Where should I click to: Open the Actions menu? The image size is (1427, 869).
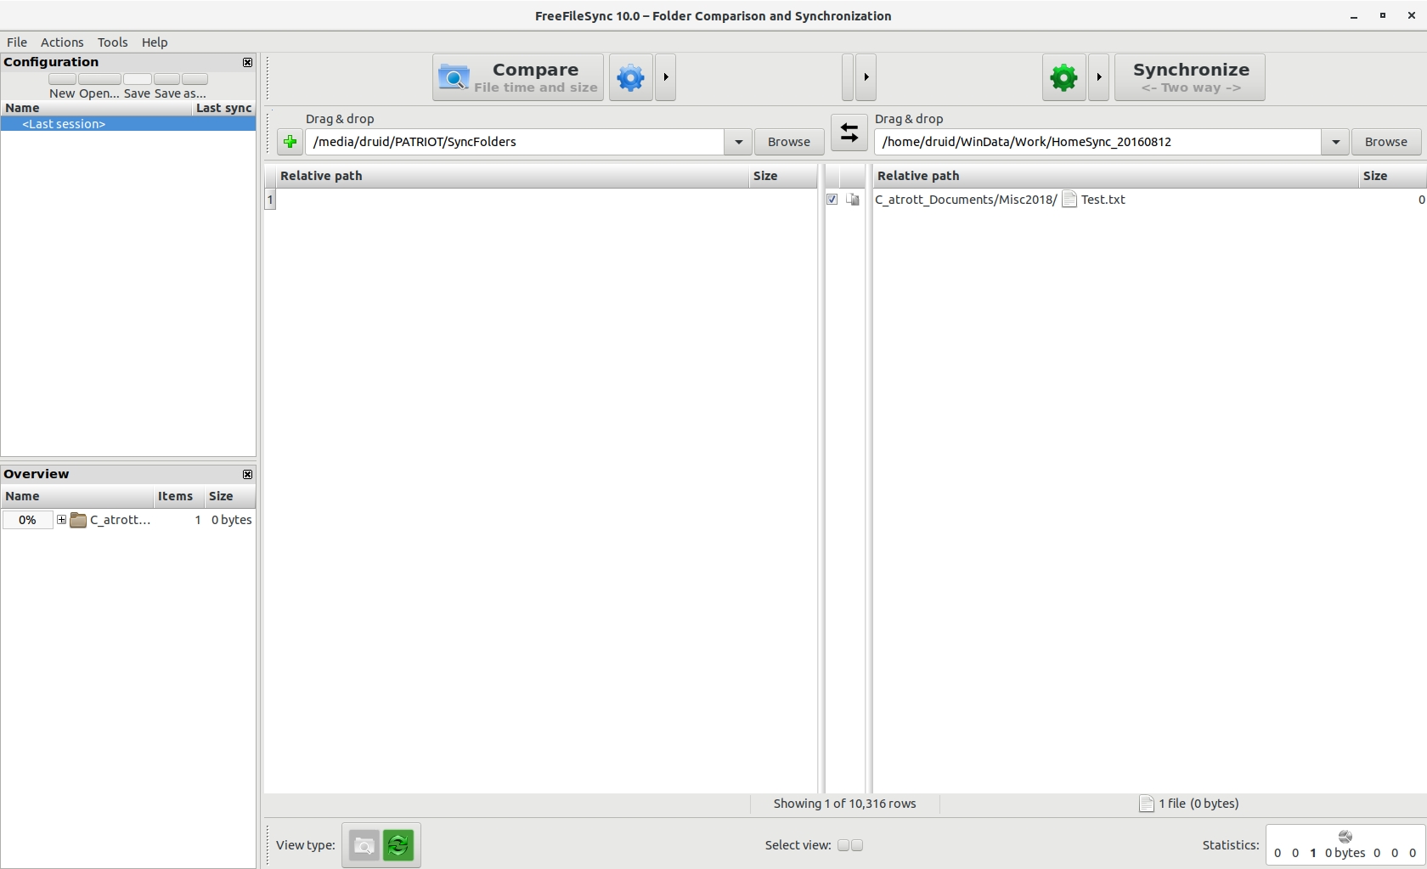pos(62,42)
